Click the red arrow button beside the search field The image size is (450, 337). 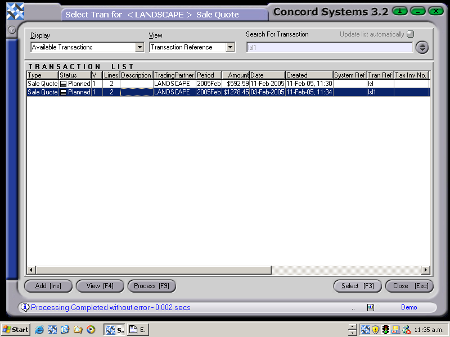(x=422, y=47)
